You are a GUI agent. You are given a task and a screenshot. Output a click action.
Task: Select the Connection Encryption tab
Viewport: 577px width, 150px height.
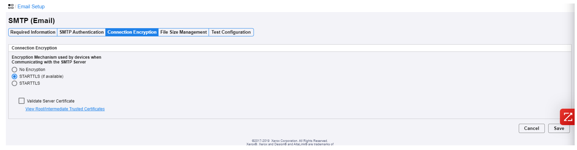[x=132, y=32]
